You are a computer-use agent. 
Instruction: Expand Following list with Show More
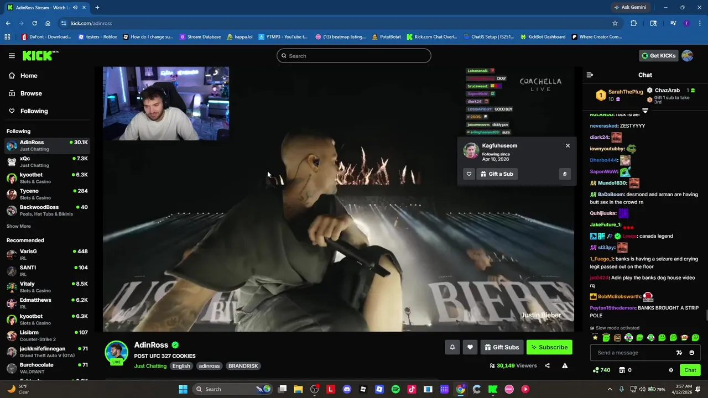pyautogui.click(x=18, y=226)
